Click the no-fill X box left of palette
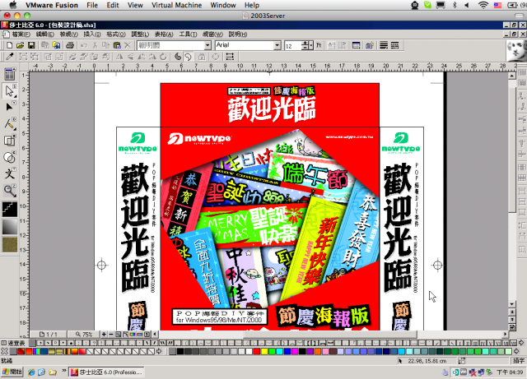 pyautogui.click(x=4, y=352)
